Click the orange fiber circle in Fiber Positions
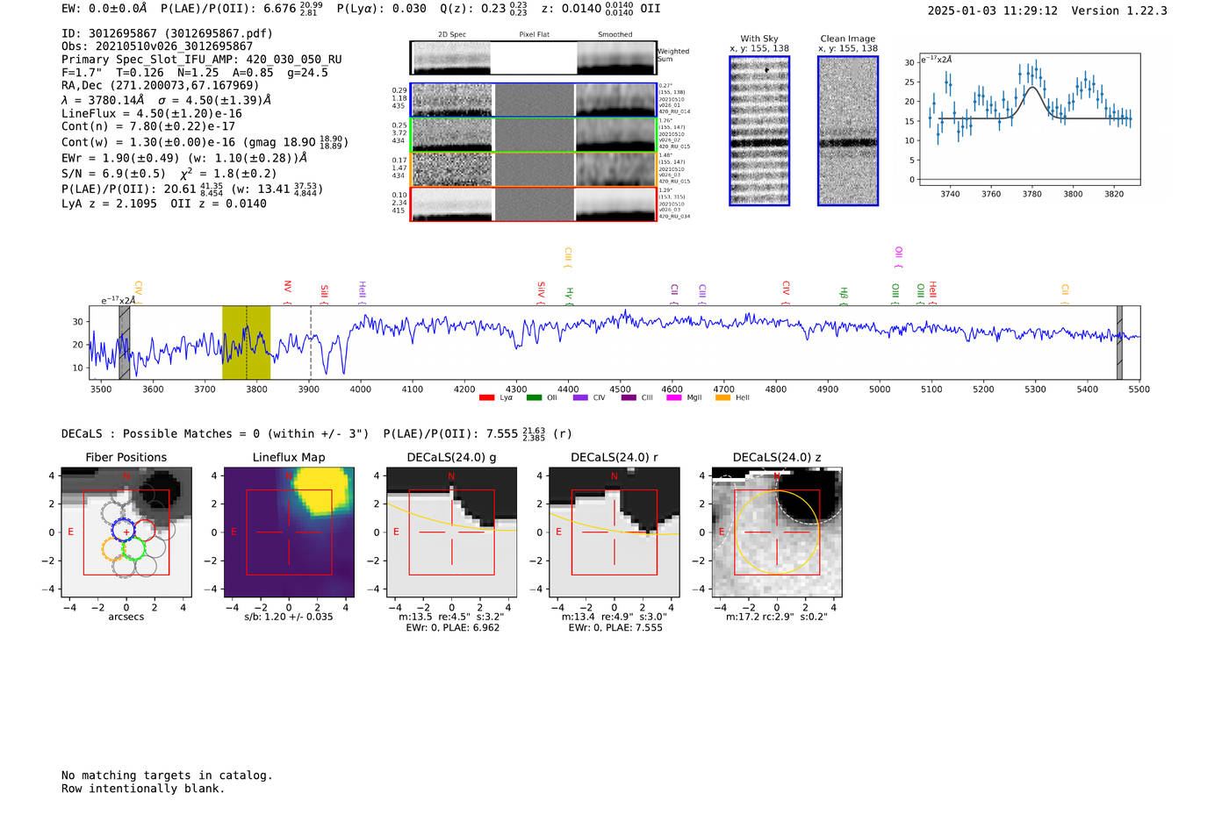The image size is (1229, 836). (x=114, y=550)
